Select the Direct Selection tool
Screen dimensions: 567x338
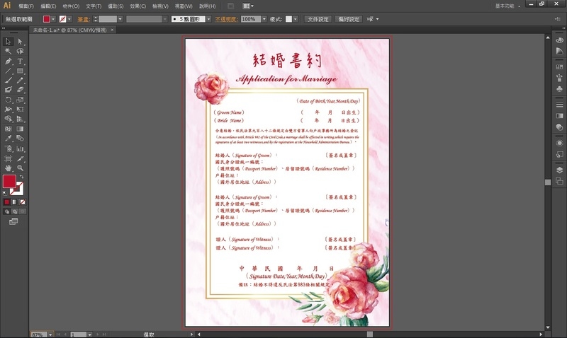pos(21,42)
